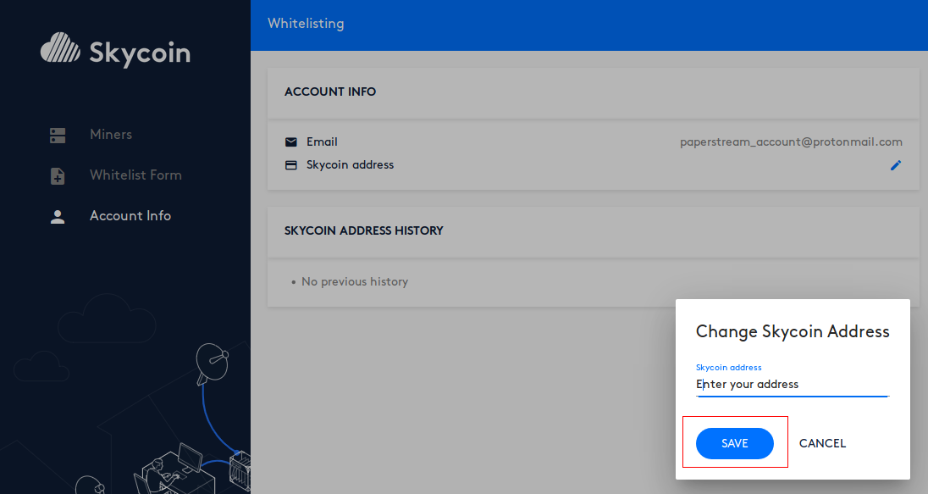Edit Skycoin address with pencil icon
928x494 pixels.
tap(896, 165)
